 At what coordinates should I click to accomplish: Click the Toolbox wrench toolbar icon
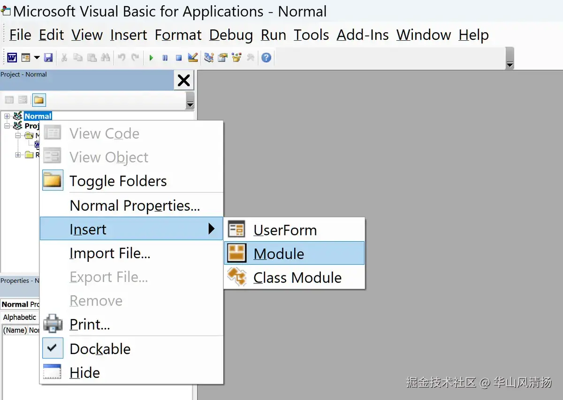tap(250, 58)
